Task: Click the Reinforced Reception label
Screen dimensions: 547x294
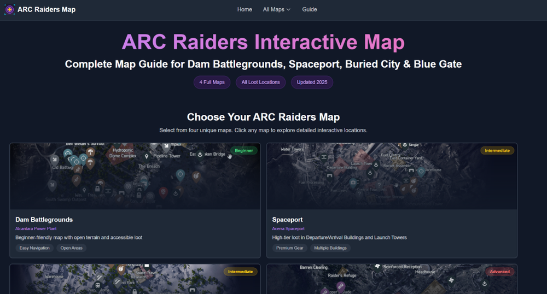Action: point(402,267)
